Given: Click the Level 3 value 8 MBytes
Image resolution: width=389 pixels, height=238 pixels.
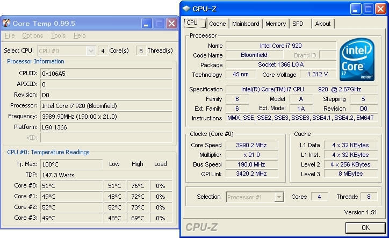Looking at the screenshot, I should (x=351, y=174).
